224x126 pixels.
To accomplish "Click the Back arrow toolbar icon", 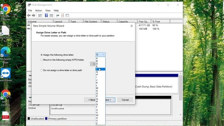I will 29,15.
